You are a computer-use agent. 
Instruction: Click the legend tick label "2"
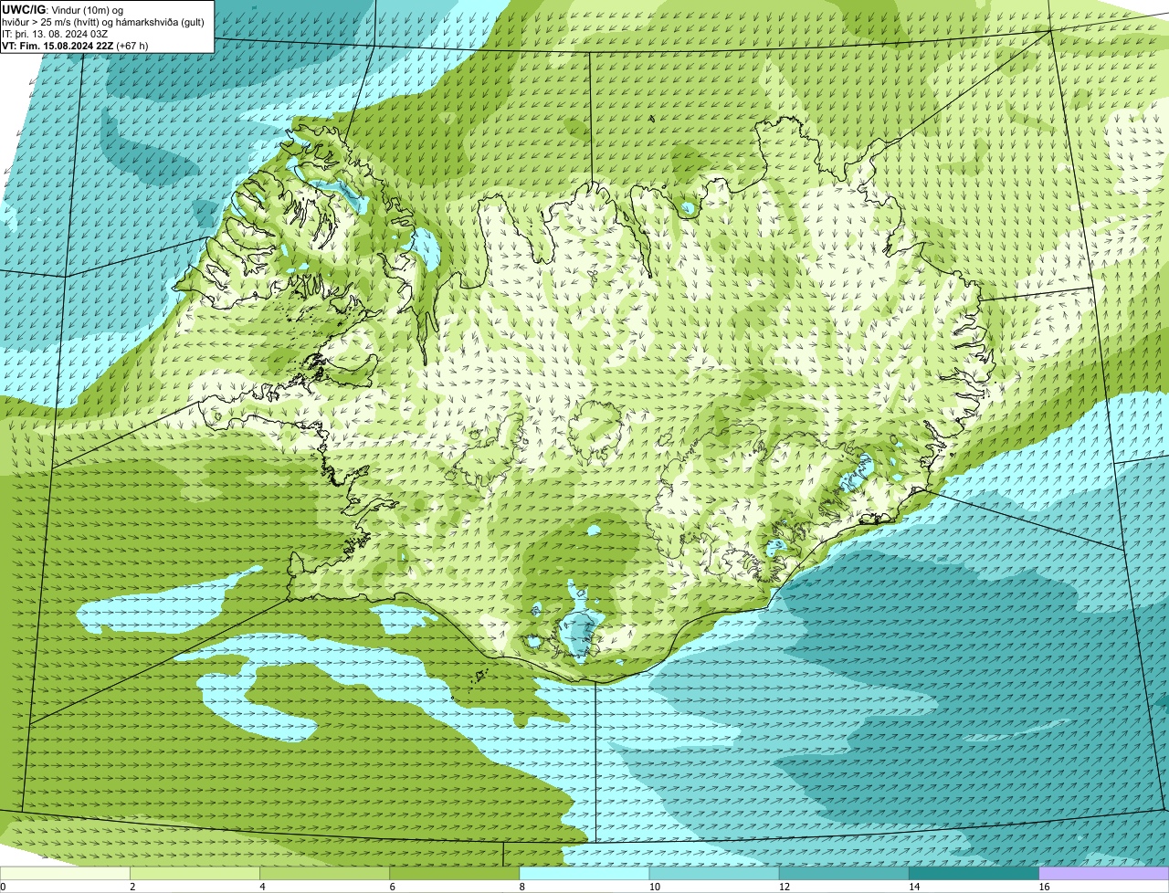(132, 887)
